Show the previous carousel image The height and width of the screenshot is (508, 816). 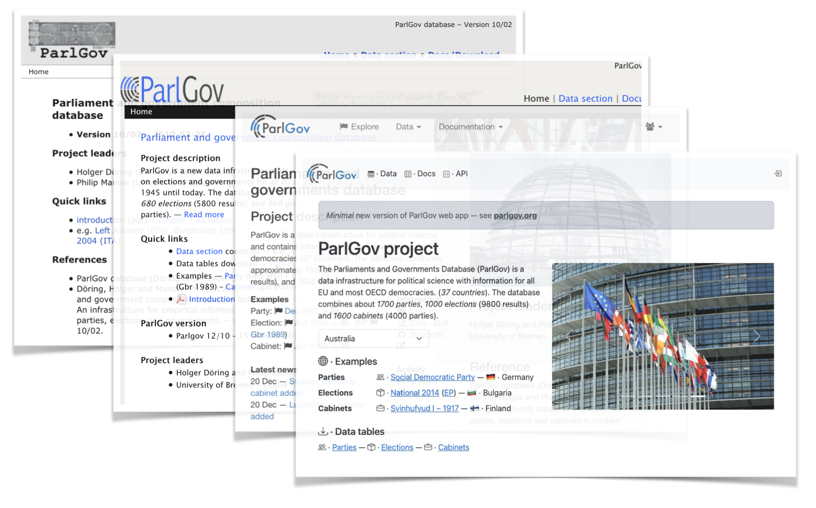tap(569, 336)
